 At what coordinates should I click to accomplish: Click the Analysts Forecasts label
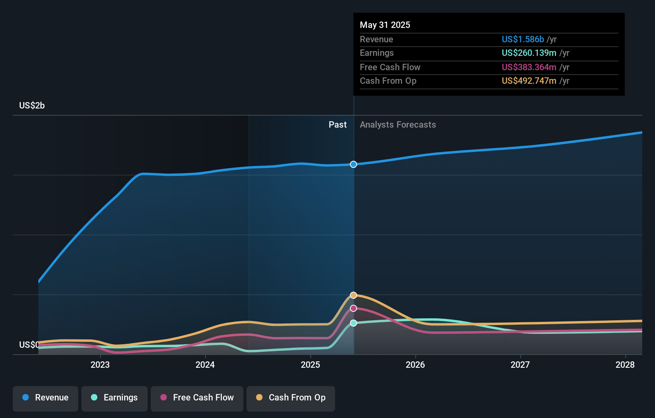click(x=398, y=124)
